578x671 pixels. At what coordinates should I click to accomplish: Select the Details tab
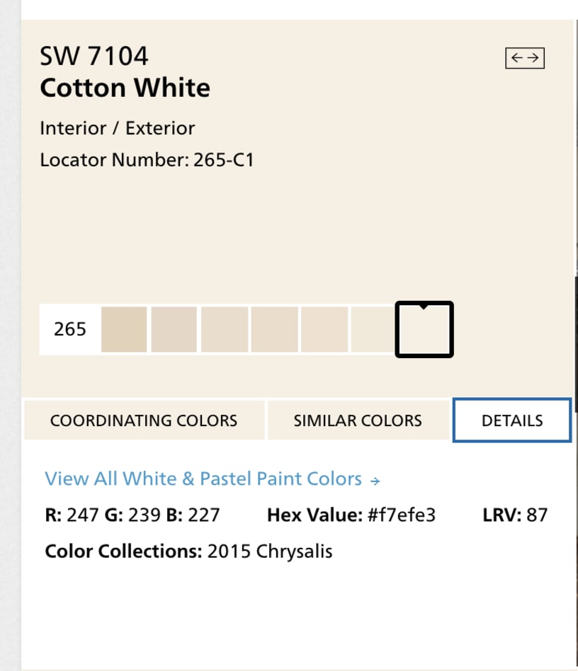511,420
